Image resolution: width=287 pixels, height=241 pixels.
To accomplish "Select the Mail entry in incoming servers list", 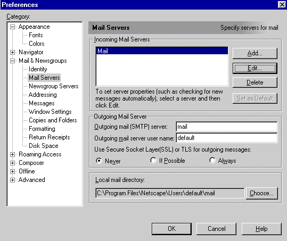I will [162, 51].
